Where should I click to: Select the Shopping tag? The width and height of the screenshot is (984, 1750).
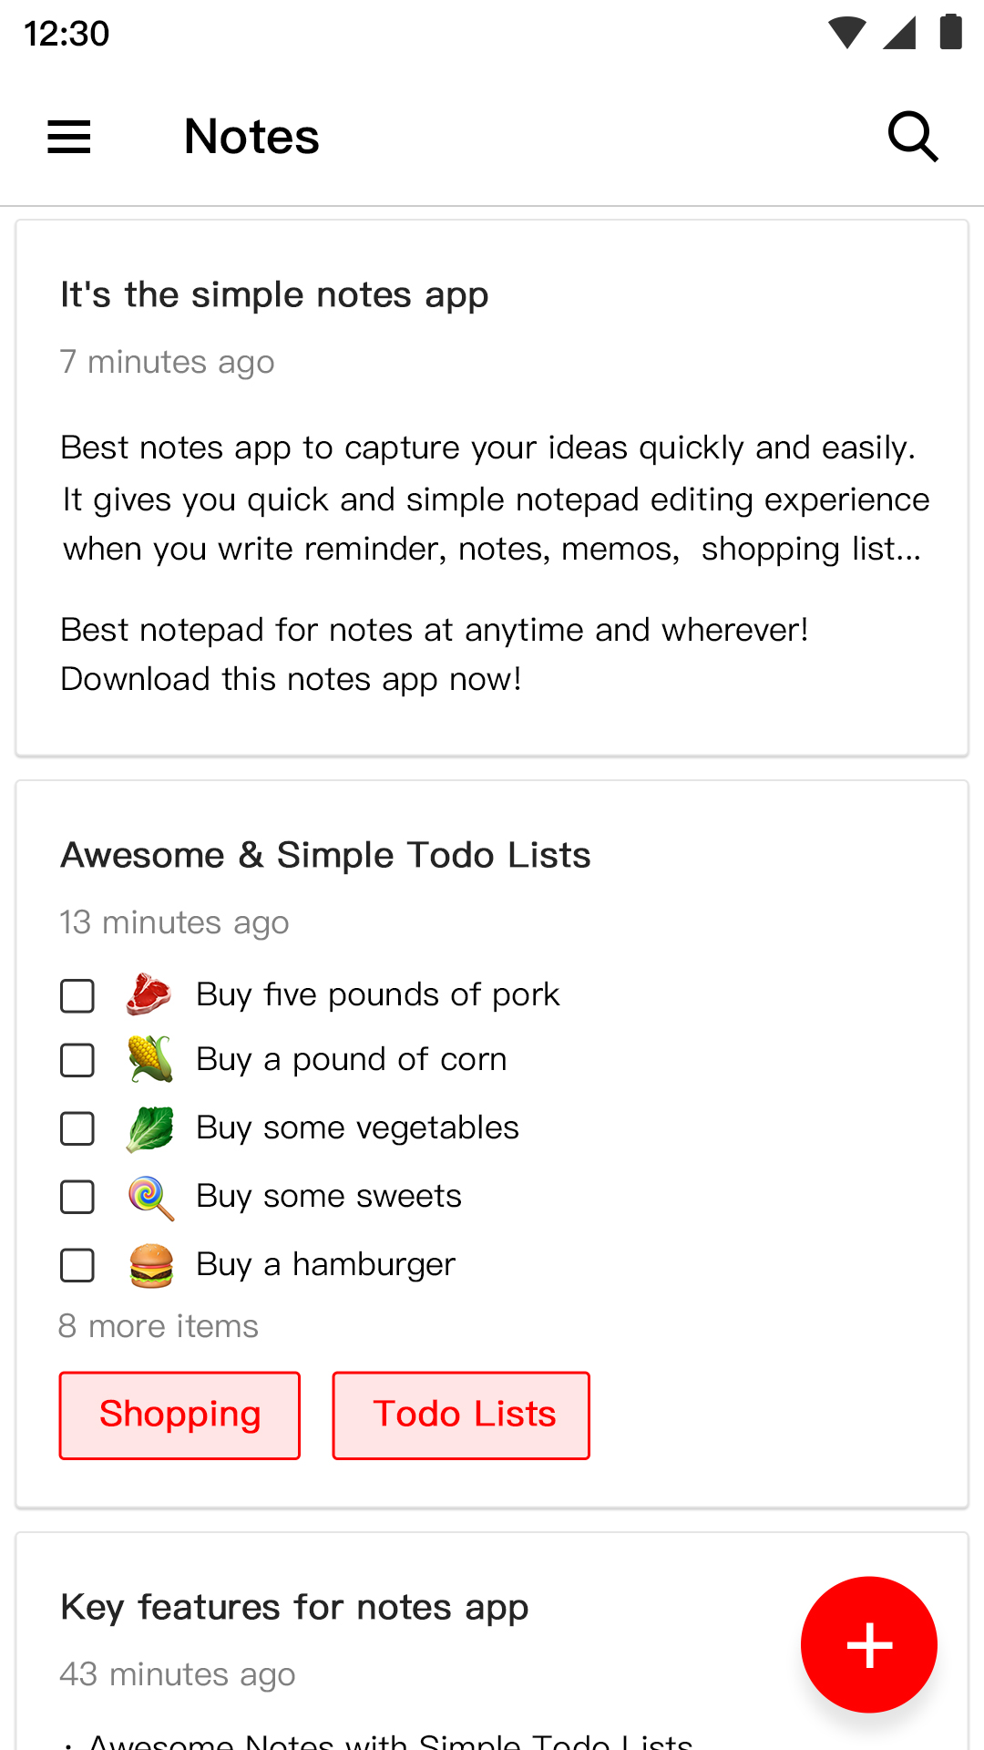coord(179,1415)
